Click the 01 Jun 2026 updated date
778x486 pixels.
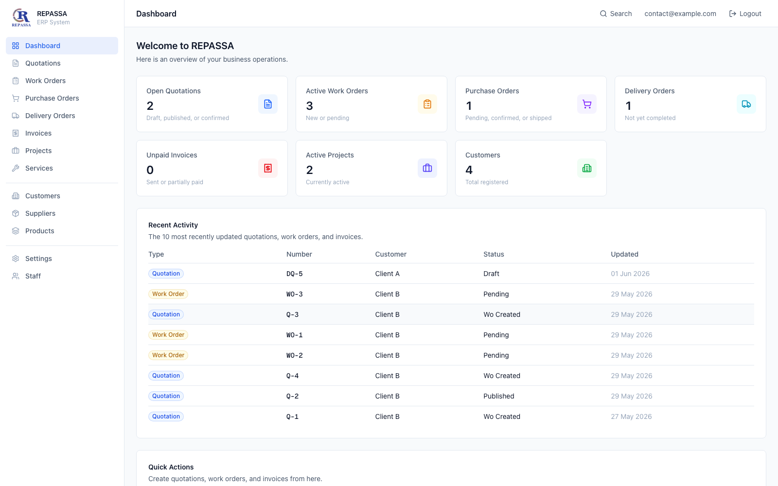point(630,274)
